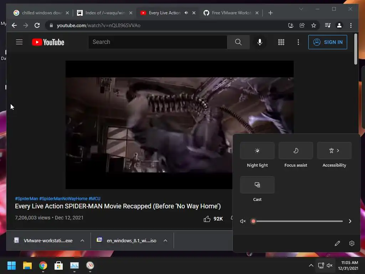
Task: Click the Chrome icon in the taskbar
Action: coord(43,265)
